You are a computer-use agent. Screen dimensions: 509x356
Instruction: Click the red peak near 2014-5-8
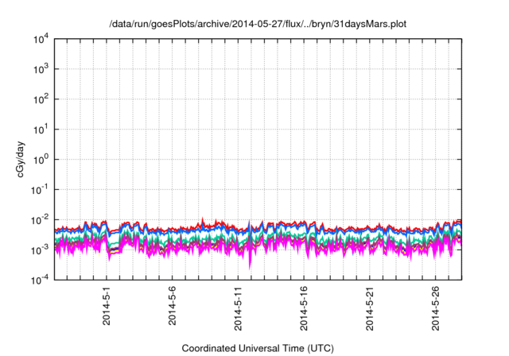pyautogui.click(x=204, y=219)
